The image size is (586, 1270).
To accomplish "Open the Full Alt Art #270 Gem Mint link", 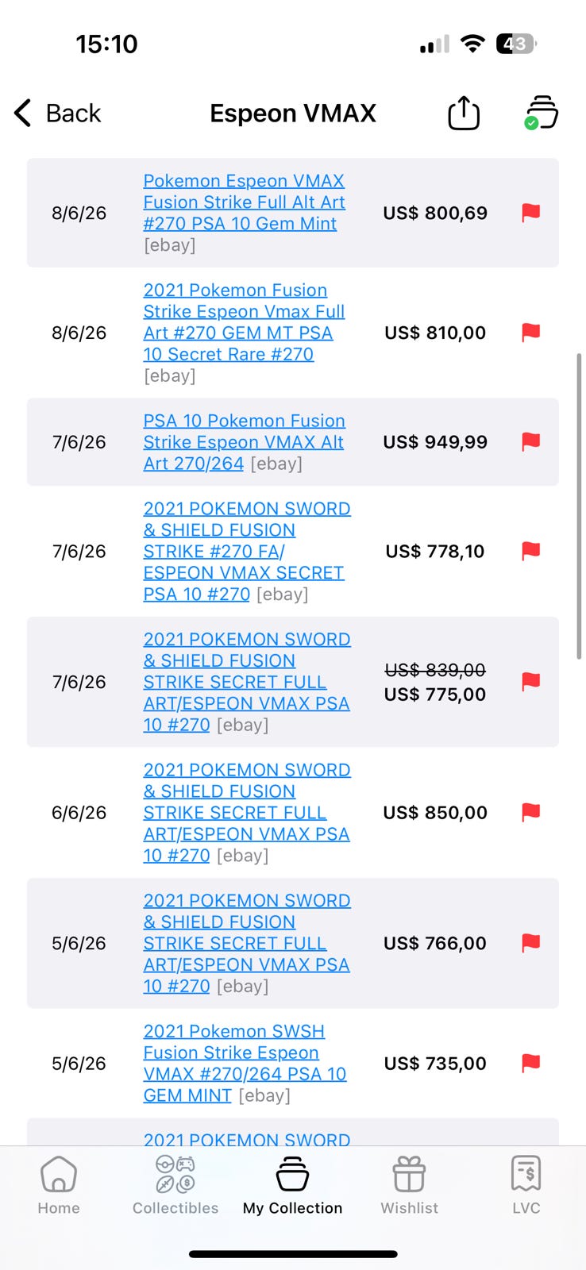I will [x=244, y=202].
